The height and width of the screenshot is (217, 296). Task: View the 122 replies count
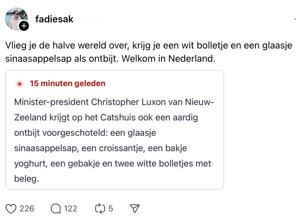click(71, 208)
